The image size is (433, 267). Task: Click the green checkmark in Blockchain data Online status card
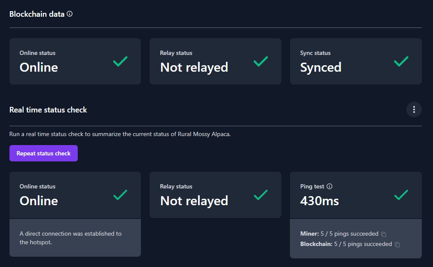click(120, 61)
